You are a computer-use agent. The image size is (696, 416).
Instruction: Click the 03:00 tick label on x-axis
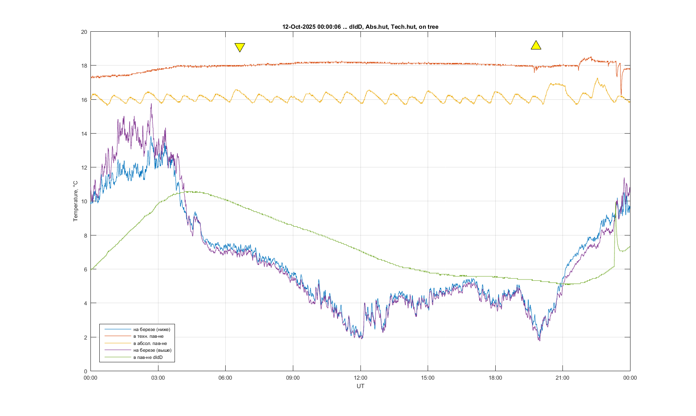point(158,378)
